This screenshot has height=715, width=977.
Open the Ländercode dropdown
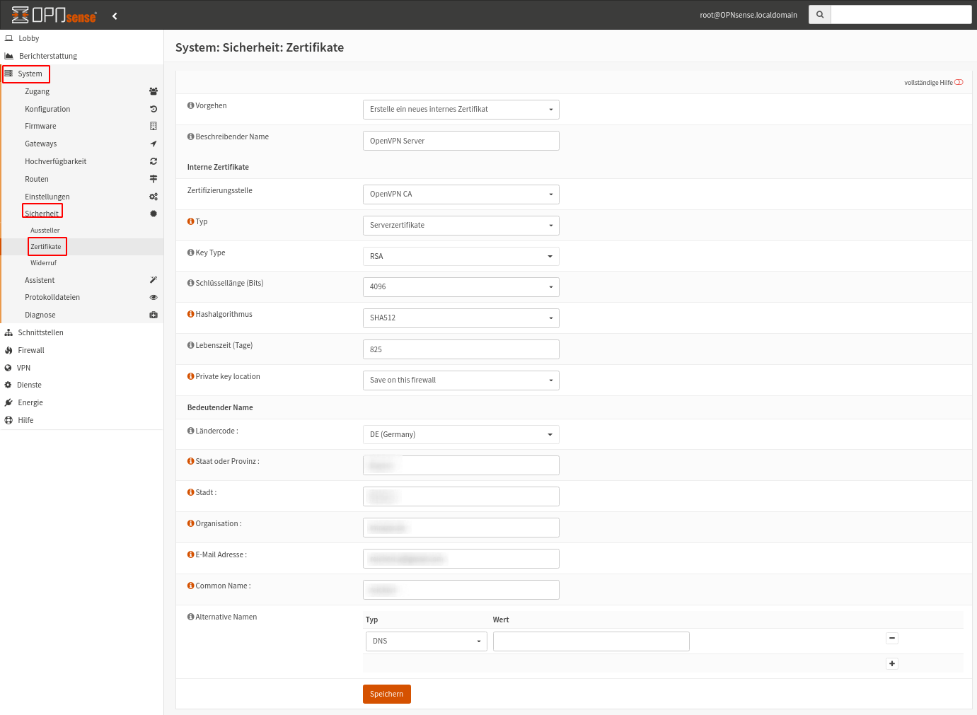(x=461, y=434)
